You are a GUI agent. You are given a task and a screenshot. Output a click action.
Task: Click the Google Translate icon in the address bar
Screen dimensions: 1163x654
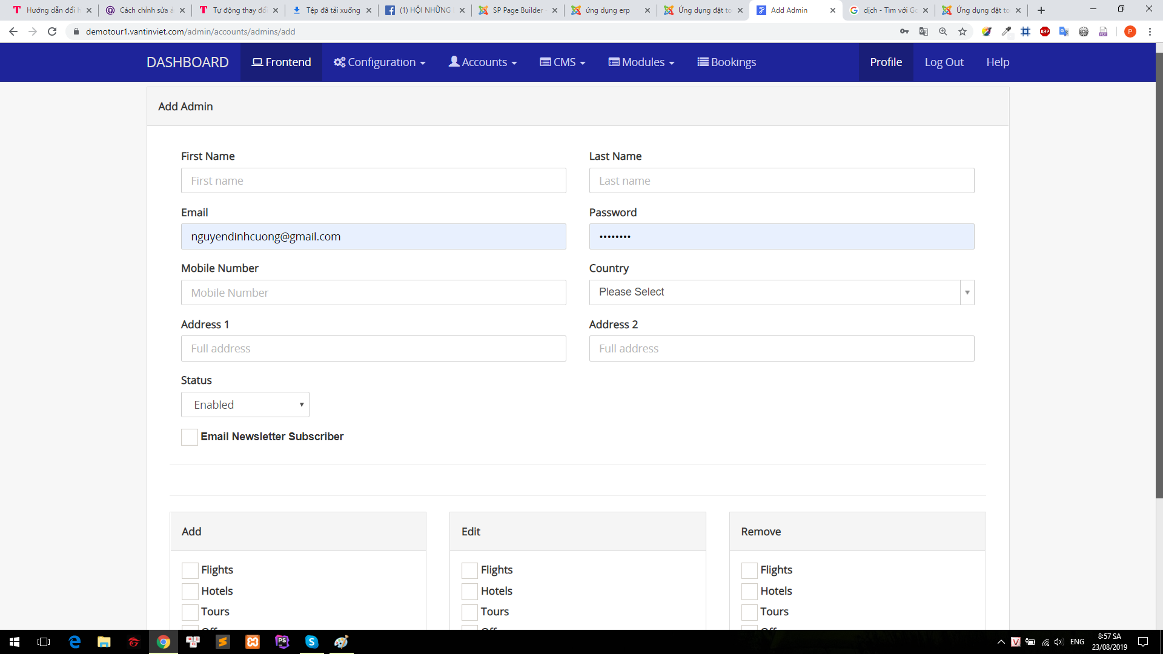(x=924, y=31)
